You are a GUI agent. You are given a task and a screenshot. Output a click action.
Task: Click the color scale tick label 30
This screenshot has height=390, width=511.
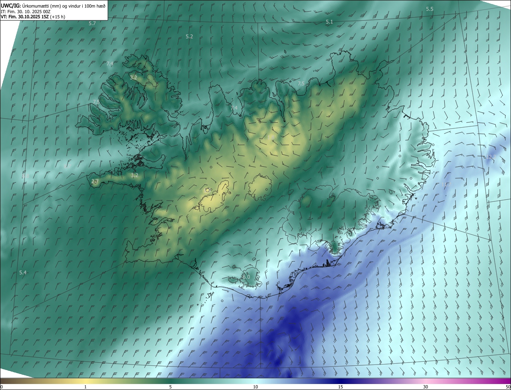tap(426, 387)
